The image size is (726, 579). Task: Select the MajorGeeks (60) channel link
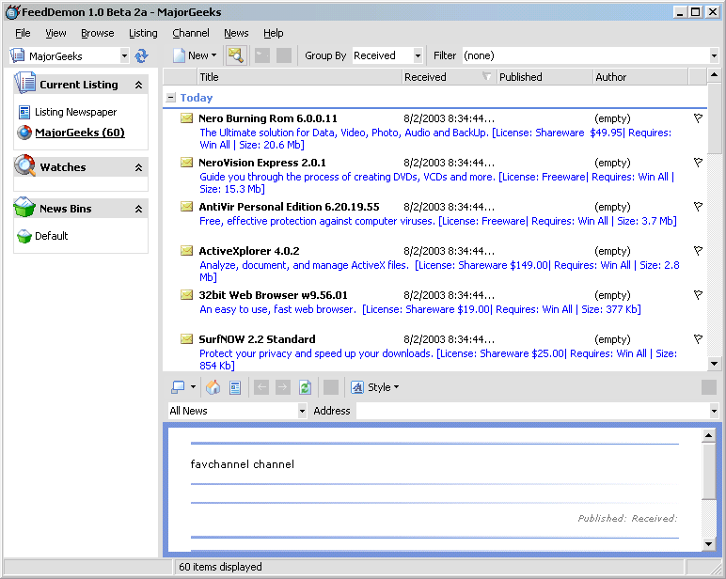pos(80,133)
